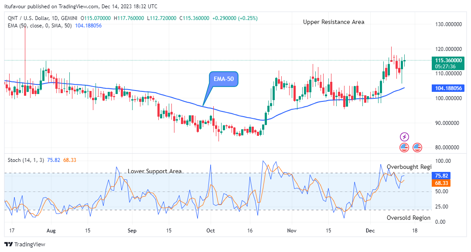Click the 100.000000 price axis label
The width and height of the screenshot is (471, 252).
[448, 98]
